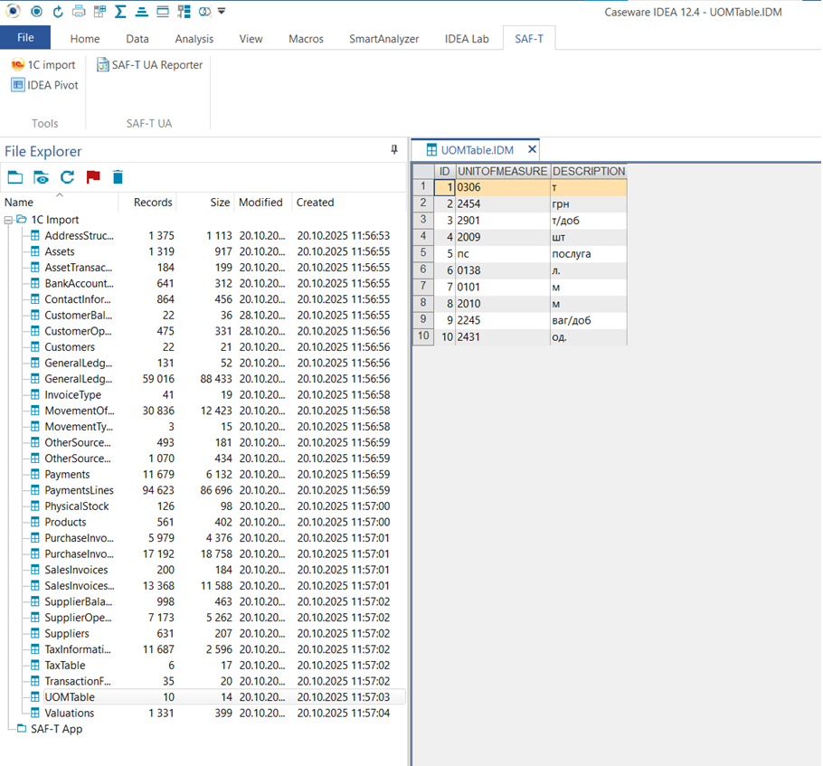Image resolution: width=823 pixels, height=766 pixels.
Task: Select the InvoiceType database
Action: coord(72,395)
